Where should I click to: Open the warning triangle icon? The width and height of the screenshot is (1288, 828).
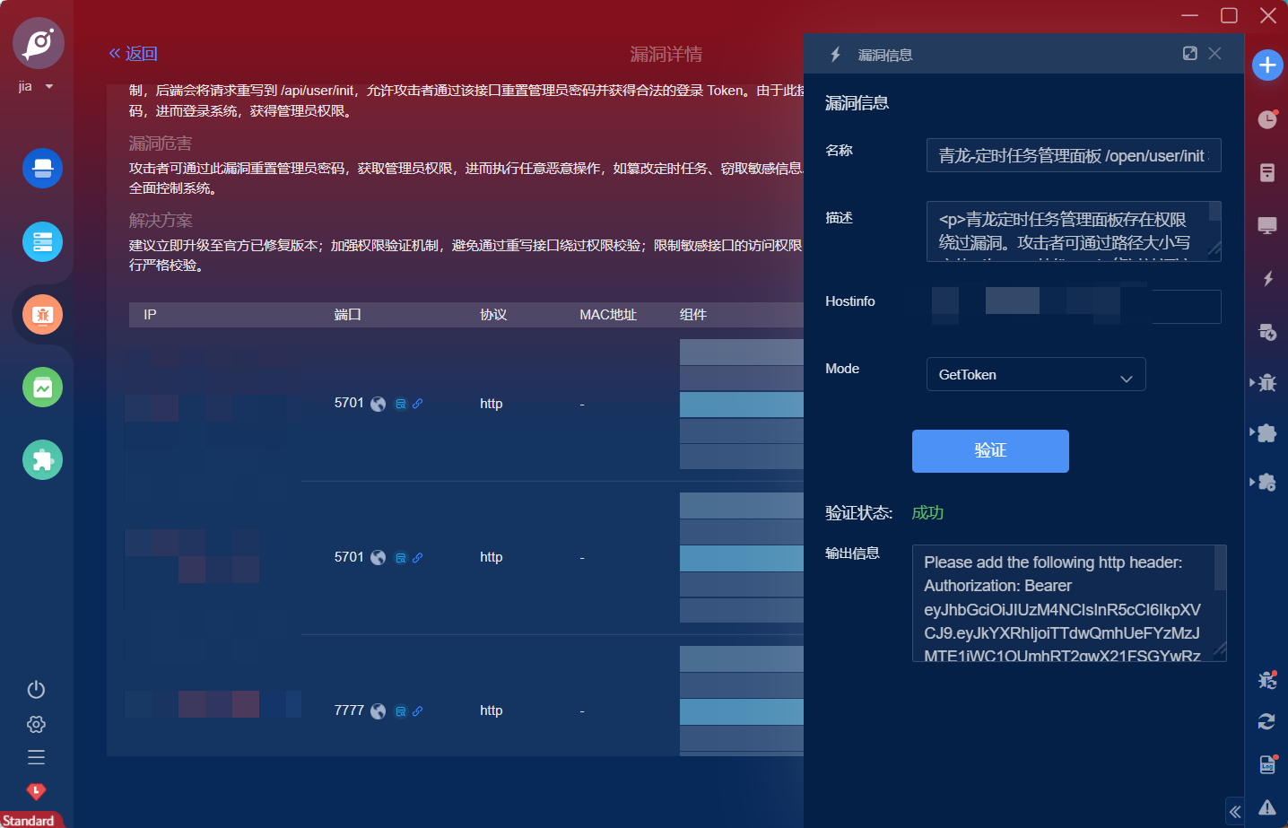[x=1266, y=807]
